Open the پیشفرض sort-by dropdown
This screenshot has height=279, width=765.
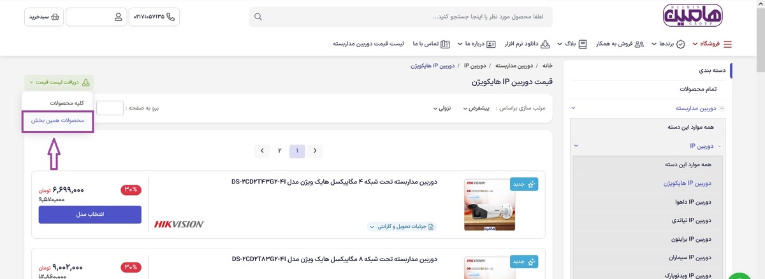click(x=477, y=108)
